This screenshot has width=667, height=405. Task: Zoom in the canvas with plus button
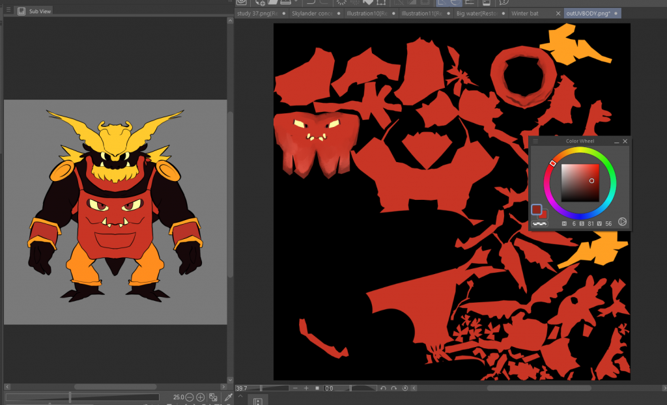[x=306, y=389]
